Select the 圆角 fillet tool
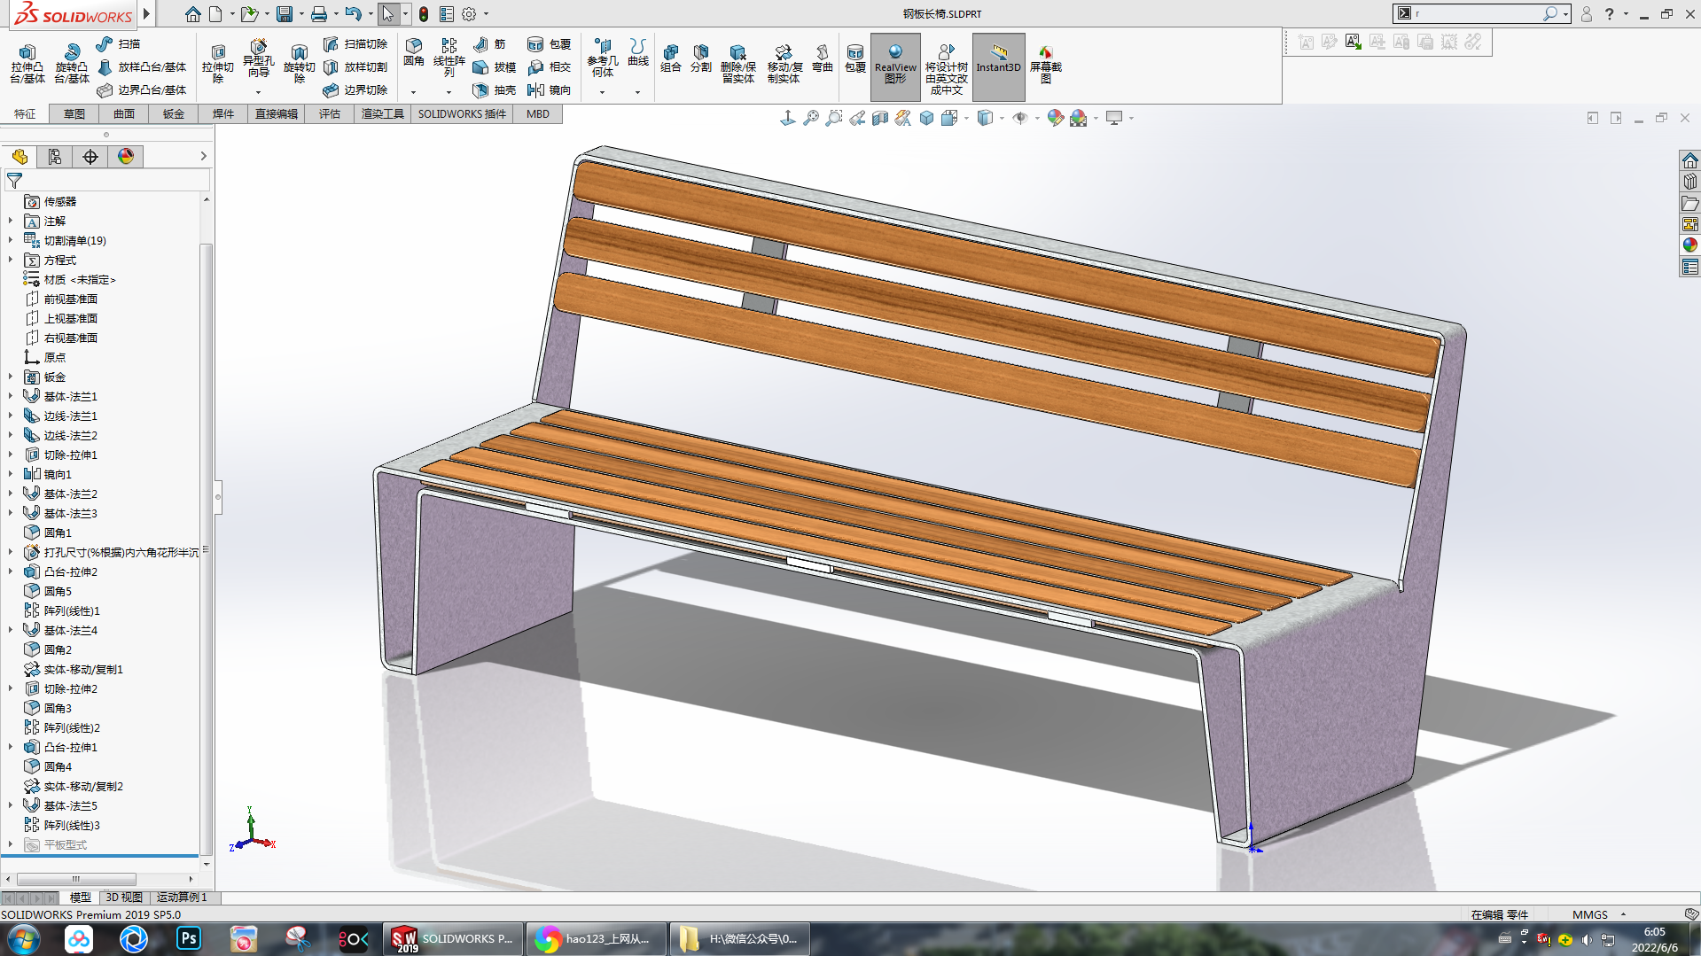 [x=413, y=52]
